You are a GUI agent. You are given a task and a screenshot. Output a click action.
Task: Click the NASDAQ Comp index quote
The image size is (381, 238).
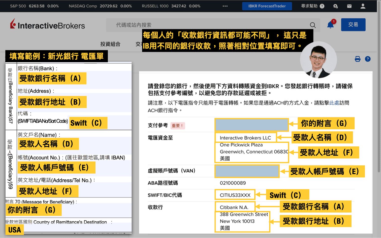tap(100, 6)
